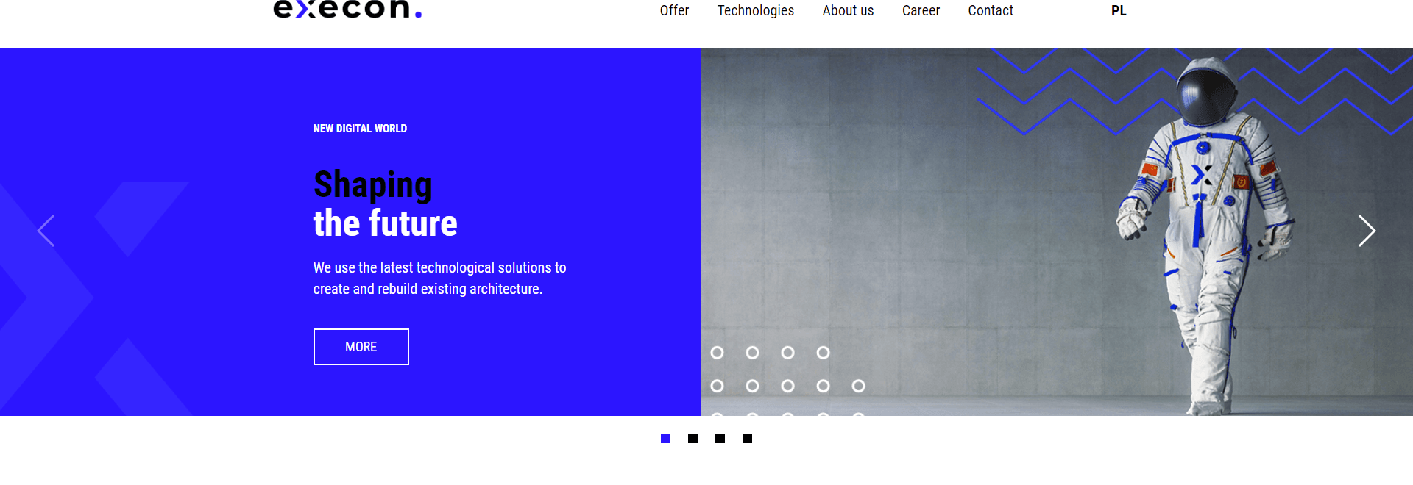
Task: Go to the Contact page
Action: click(x=991, y=10)
